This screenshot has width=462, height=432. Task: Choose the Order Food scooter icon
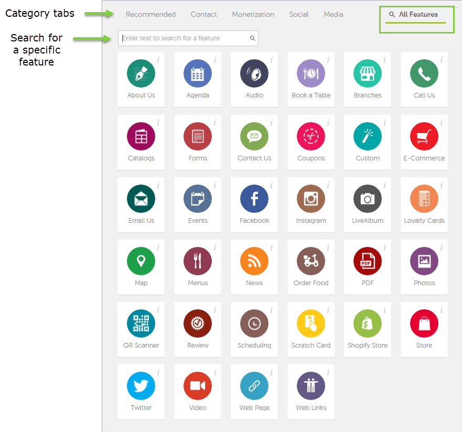tap(311, 261)
